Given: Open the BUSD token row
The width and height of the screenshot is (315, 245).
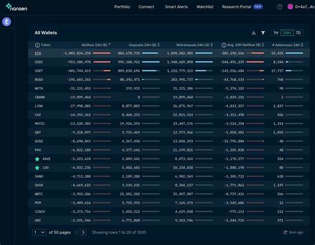Looking at the screenshot, I should coord(169,80).
